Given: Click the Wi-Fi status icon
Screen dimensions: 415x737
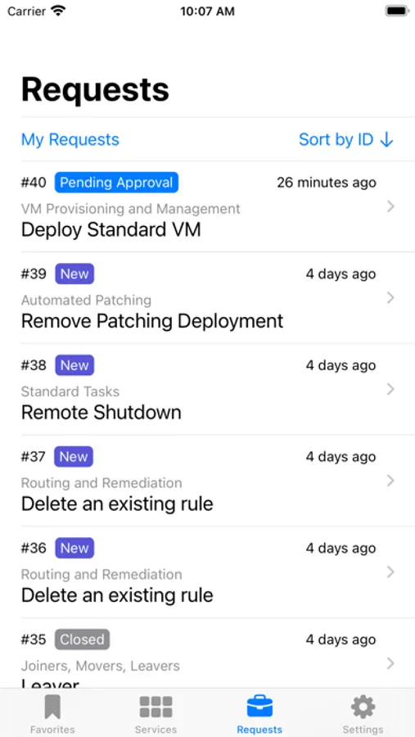Looking at the screenshot, I should 58,11.
